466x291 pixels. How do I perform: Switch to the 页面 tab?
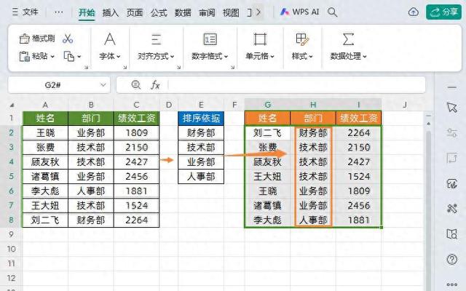135,13
